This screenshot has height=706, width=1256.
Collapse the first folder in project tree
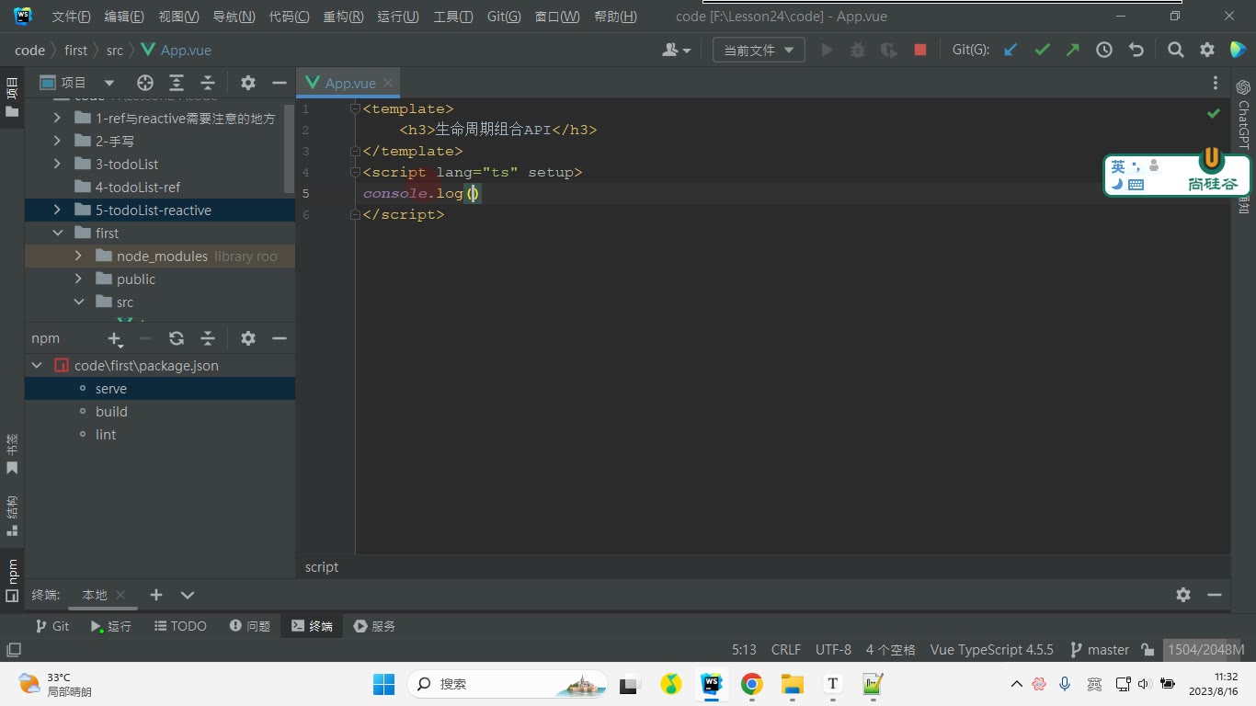pos(57,233)
